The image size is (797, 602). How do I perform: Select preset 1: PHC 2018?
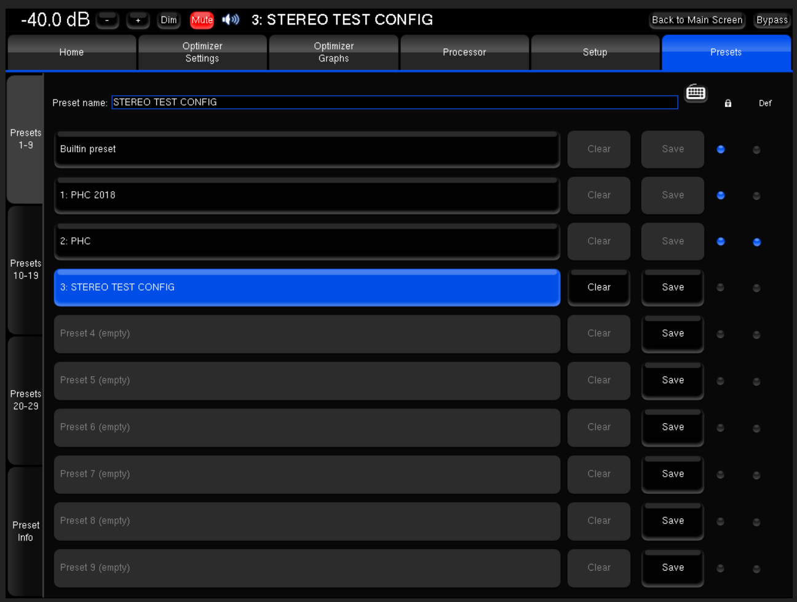point(307,195)
